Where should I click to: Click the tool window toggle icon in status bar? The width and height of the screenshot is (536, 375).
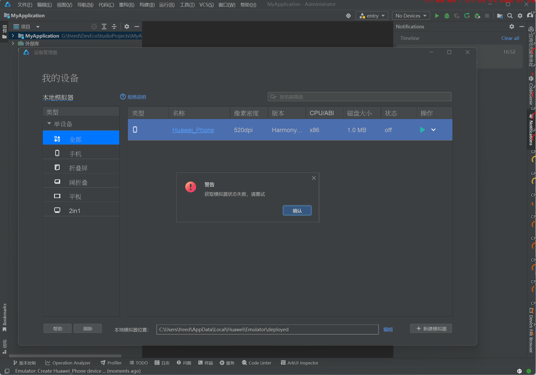tap(7, 371)
